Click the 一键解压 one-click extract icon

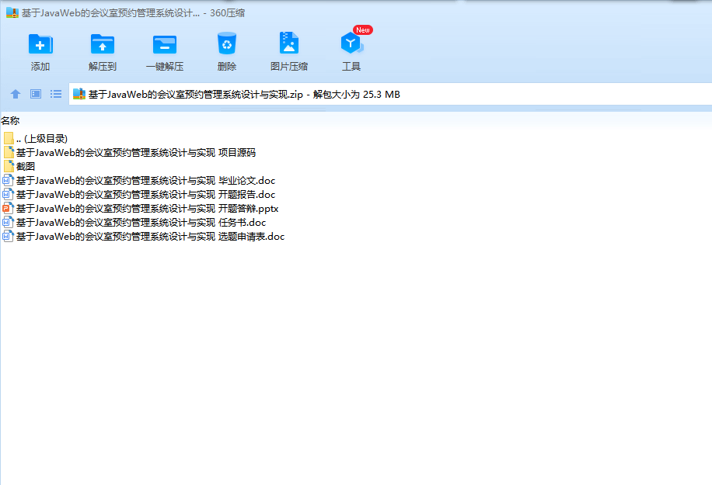164,44
